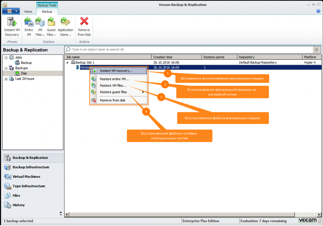Image resolution: width=323 pixels, height=226 pixels.
Task: Expand the Last 24 hours node
Action: coord(6,79)
